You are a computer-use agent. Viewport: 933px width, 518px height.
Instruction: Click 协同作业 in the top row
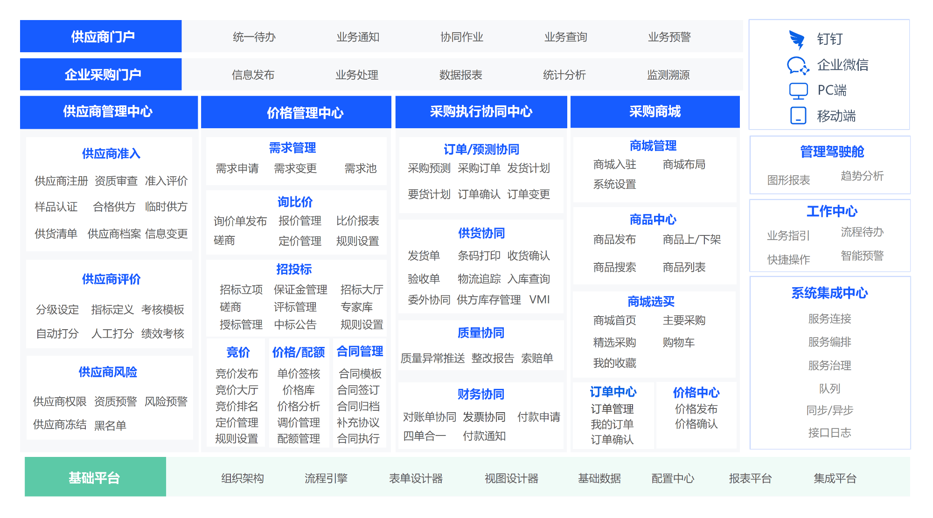[462, 37]
